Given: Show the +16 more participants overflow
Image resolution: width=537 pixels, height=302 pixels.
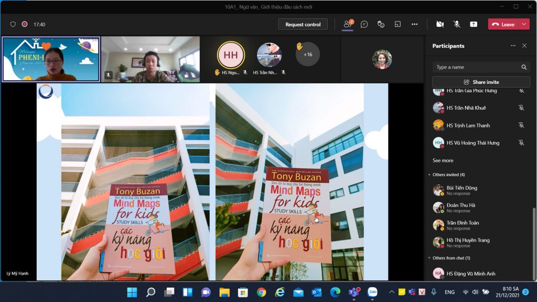Looking at the screenshot, I should pos(308,54).
